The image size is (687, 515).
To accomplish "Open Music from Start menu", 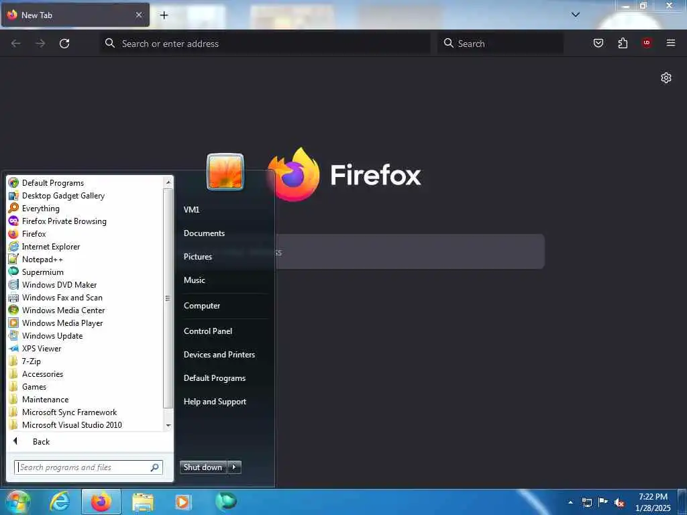I will [194, 280].
